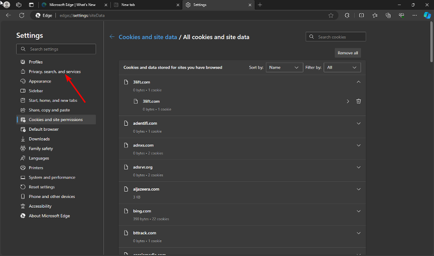Viewport: 434px width, 256px height.
Task: Open About Microsoft Edge
Action: pos(56,216)
